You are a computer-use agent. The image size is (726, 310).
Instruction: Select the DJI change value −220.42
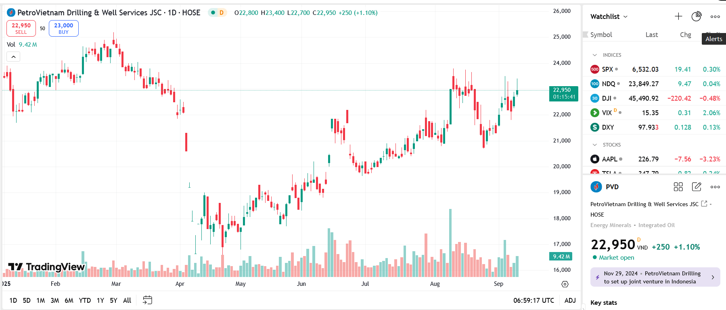point(679,98)
